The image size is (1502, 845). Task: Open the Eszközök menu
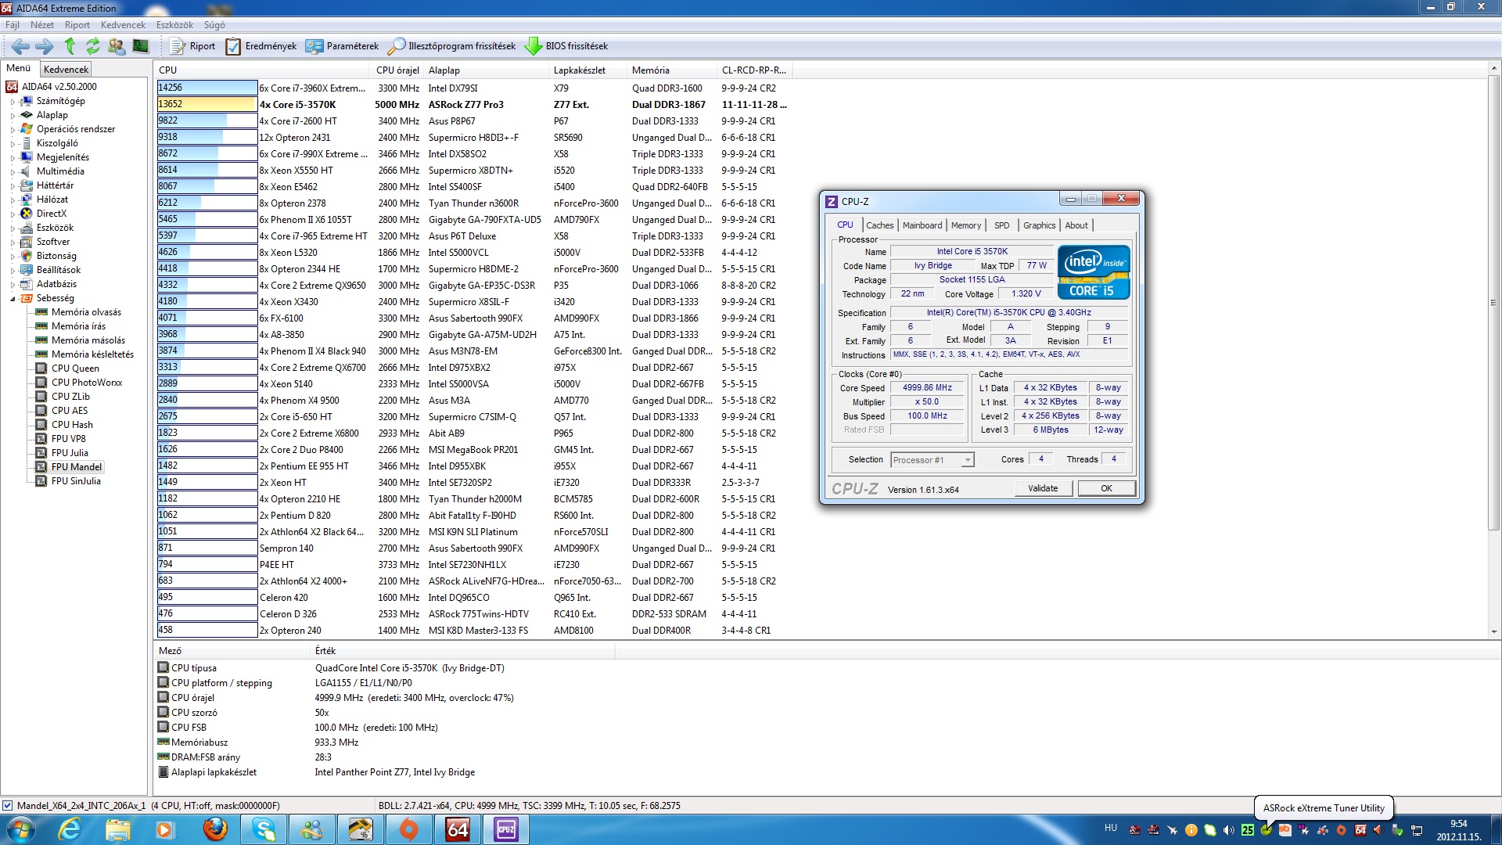tap(174, 25)
